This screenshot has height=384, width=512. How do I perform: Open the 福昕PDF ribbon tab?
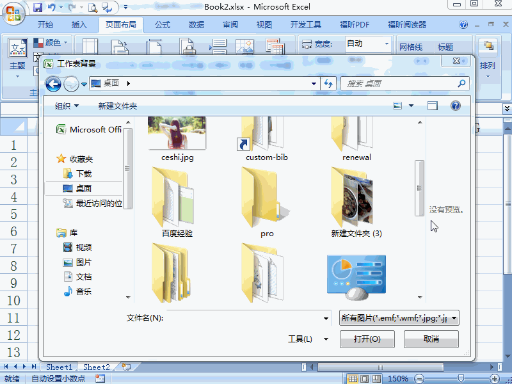click(355, 25)
